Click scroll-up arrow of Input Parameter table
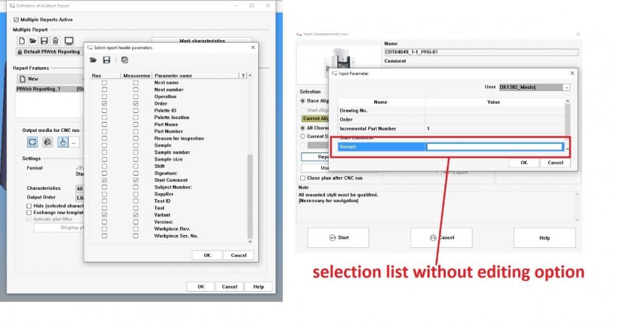This screenshot has width=617, height=328. pos(568,101)
